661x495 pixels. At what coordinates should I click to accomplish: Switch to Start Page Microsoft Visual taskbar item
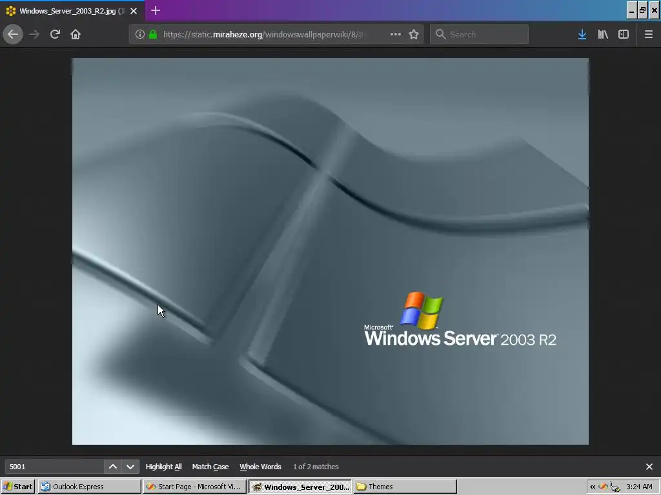point(194,487)
